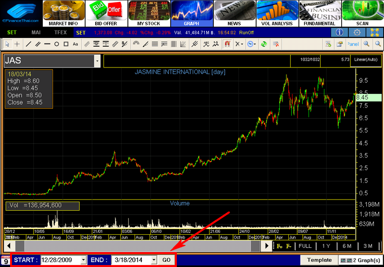Screen dimensions: 384x267
Task: Open the chart properties icon
Action: [x=339, y=44]
